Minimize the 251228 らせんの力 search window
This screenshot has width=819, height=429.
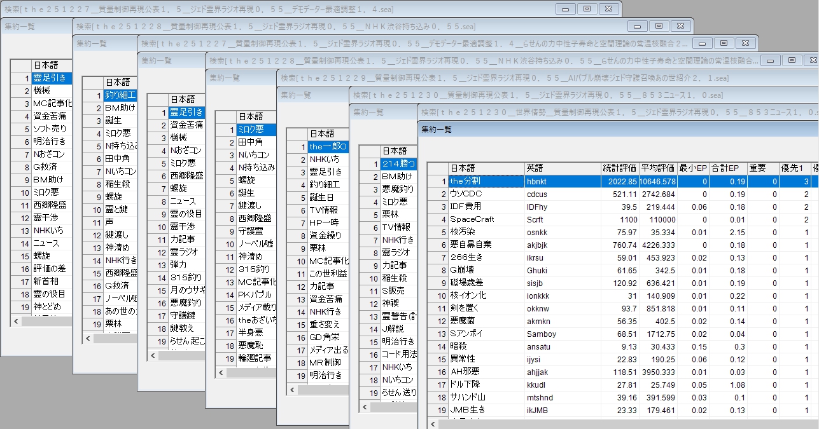[x=770, y=60]
